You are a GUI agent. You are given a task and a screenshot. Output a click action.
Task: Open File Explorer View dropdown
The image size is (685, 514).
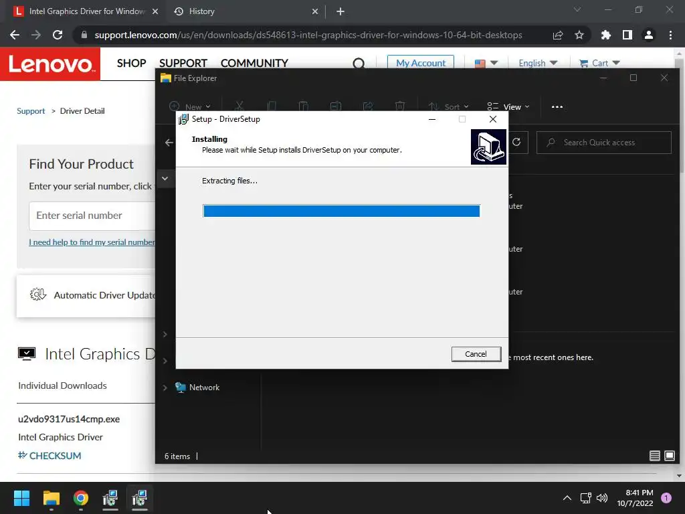coord(508,106)
